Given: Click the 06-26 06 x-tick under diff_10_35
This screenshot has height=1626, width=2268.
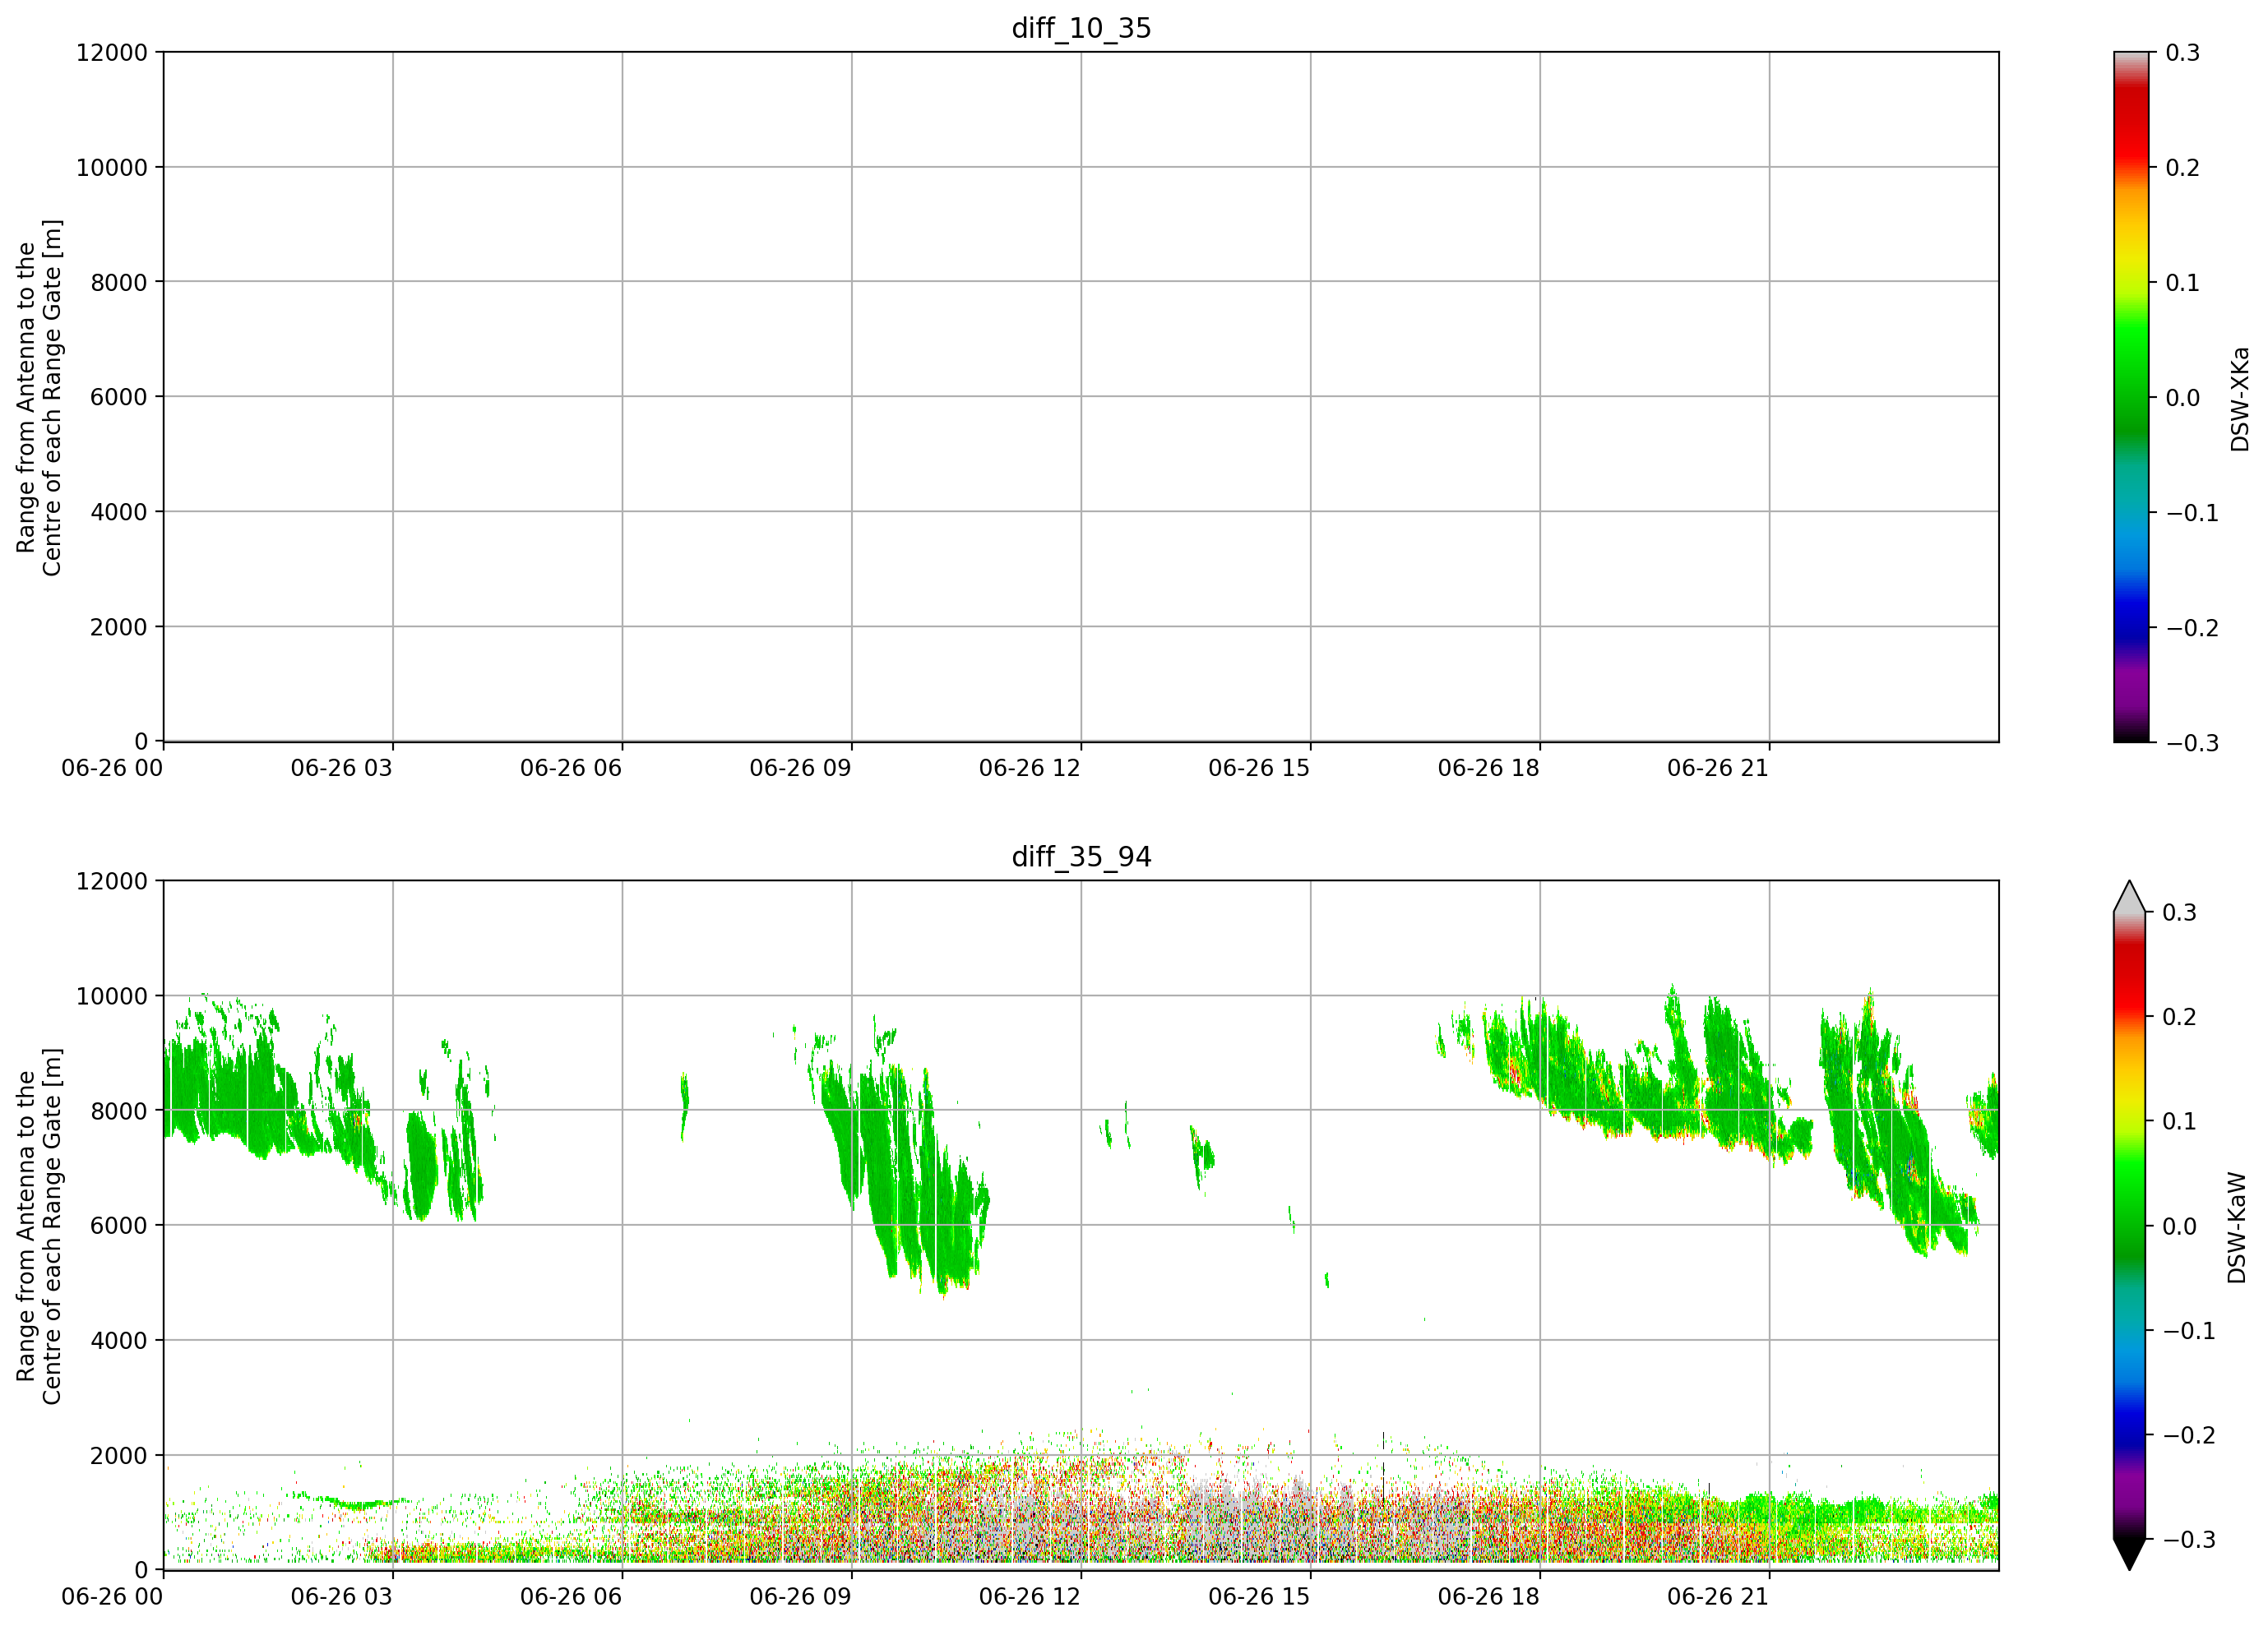Looking at the screenshot, I should point(571,768).
